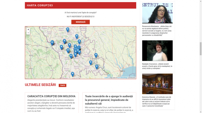
Task: Click the Raionul Anenii Noi label on map
Action: point(87,56)
